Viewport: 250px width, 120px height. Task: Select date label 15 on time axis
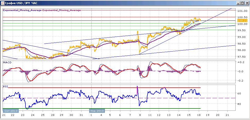(x=189, y=115)
